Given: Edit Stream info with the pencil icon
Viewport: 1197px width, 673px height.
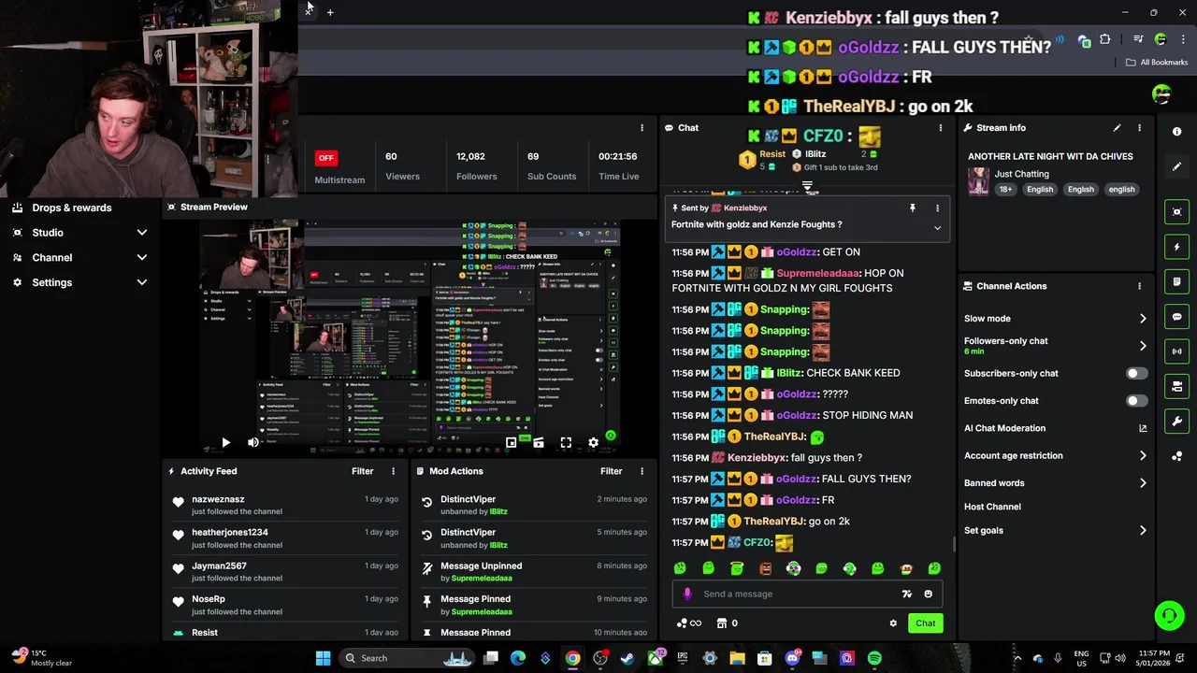Looking at the screenshot, I should point(1117,128).
